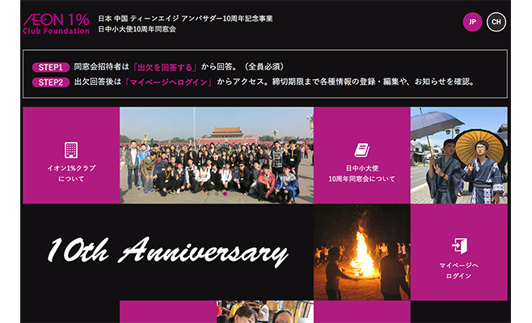This screenshot has height=323, width=532.
Task: Open the Tiananmen group photo
Action: pos(217,156)
